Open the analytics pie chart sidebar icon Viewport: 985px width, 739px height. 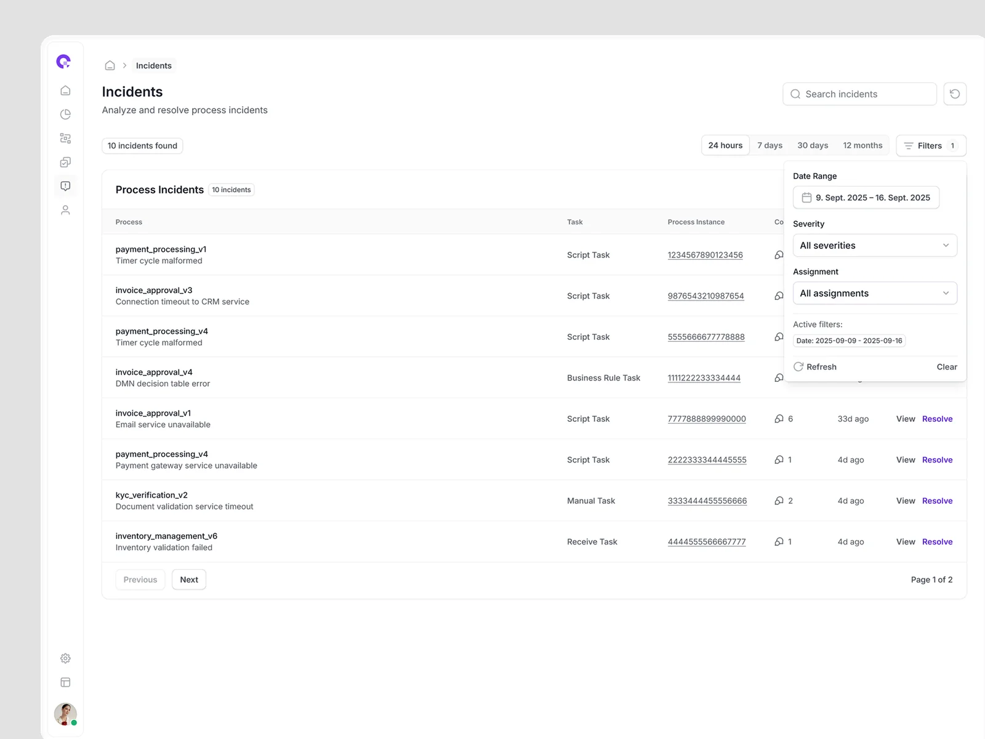(x=65, y=115)
